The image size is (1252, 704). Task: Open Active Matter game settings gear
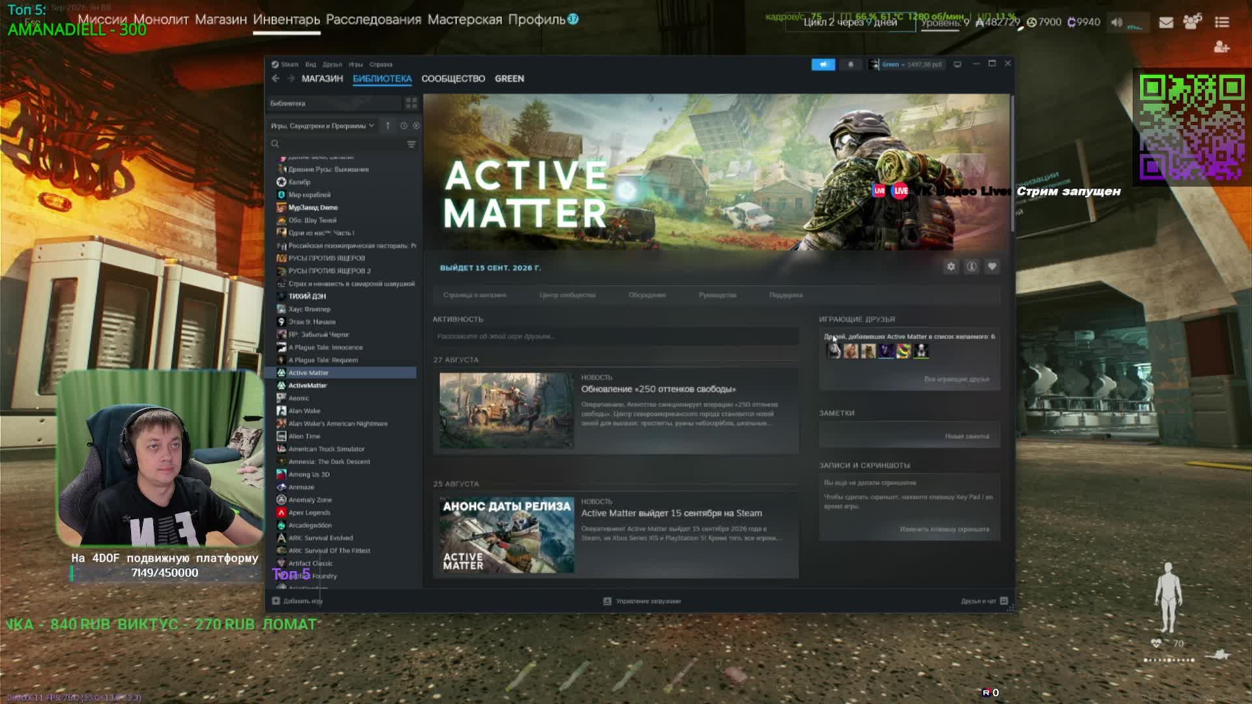[951, 267]
